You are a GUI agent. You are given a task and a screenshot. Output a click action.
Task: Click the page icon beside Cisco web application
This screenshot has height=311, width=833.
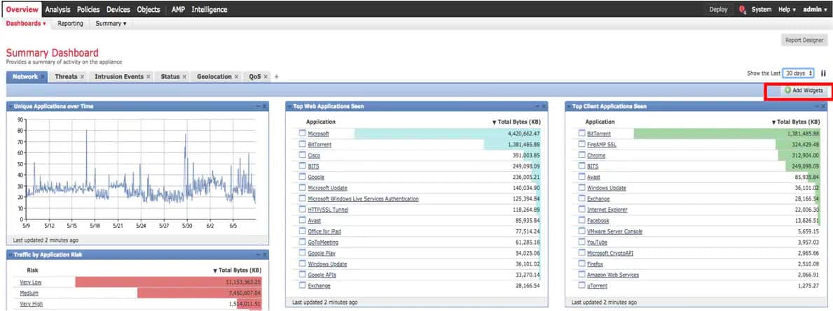point(302,155)
